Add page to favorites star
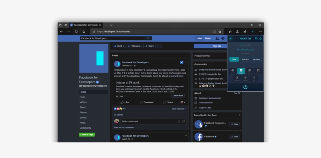 [x=220, y=32]
